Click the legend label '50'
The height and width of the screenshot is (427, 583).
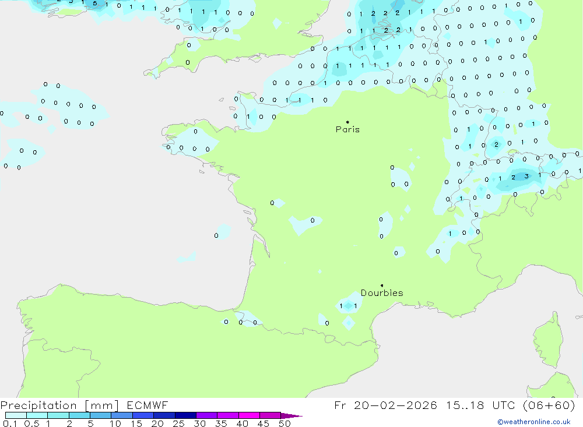coord(285,424)
